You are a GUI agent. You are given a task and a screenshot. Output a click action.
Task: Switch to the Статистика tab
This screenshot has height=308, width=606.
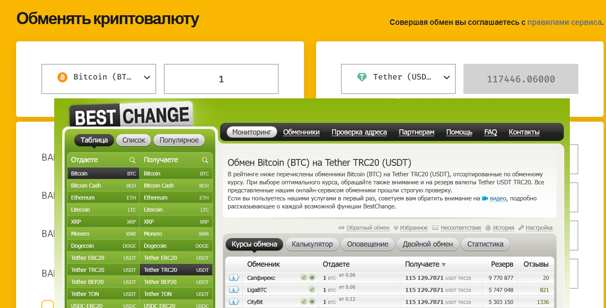[485, 244]
